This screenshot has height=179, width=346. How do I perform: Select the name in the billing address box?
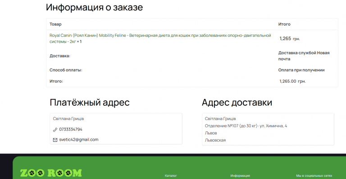pyautogui.click(x=68, y=119)
